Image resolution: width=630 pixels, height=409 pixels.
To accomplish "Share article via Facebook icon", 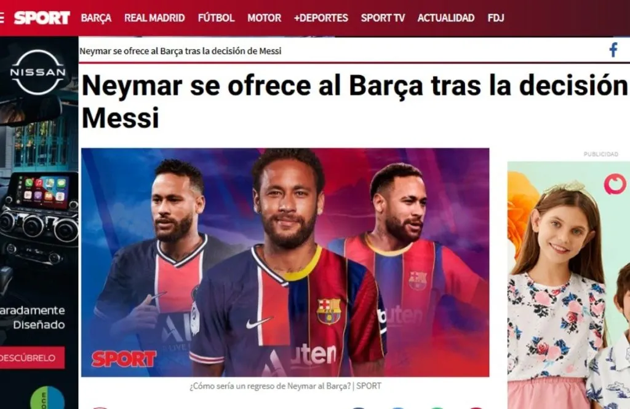I will click(613, 50).
